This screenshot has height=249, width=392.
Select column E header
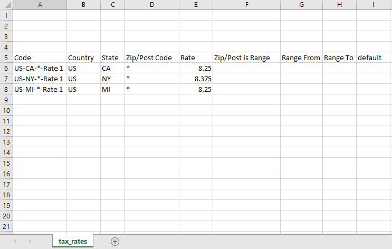pos(196,5)
